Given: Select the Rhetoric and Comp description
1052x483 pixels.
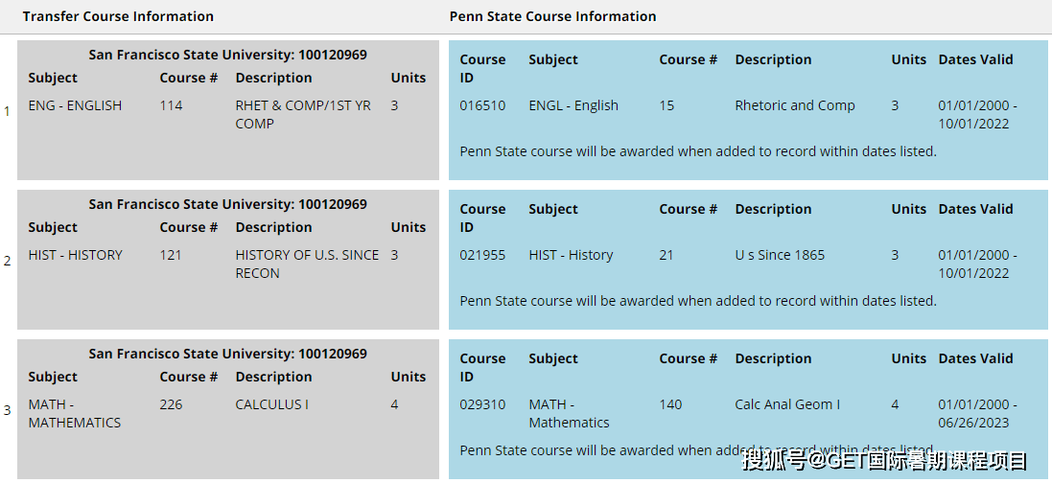Looking at the screenshot, I should (x=795, y=105).
